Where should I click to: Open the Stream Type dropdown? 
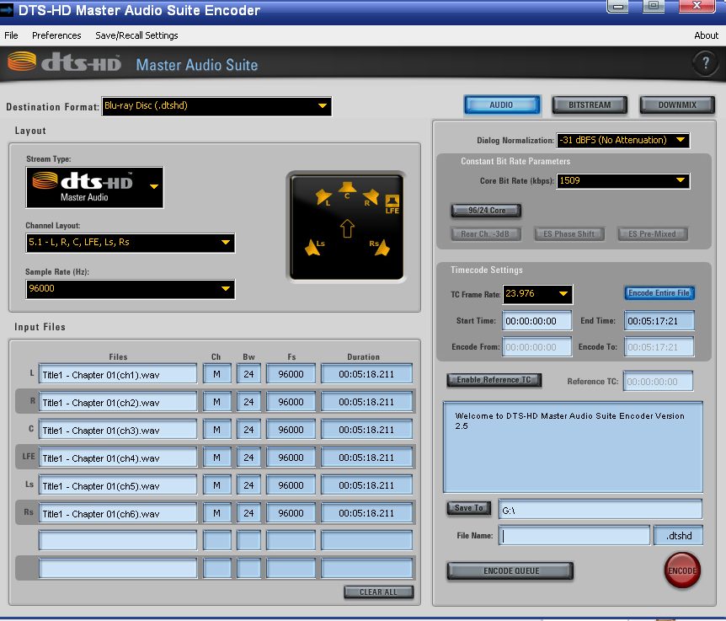click(95, 187)
